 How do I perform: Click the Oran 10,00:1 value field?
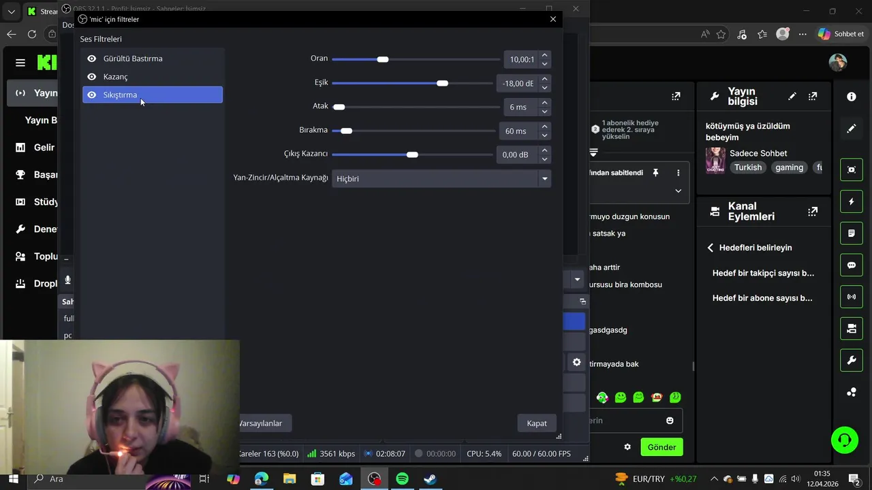tap(521, 59)
